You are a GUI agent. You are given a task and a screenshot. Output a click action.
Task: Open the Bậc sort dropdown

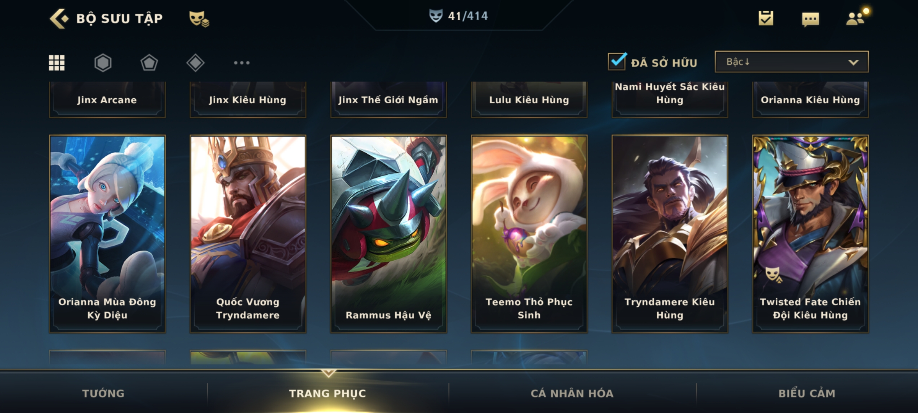click(x=791, y=62)
